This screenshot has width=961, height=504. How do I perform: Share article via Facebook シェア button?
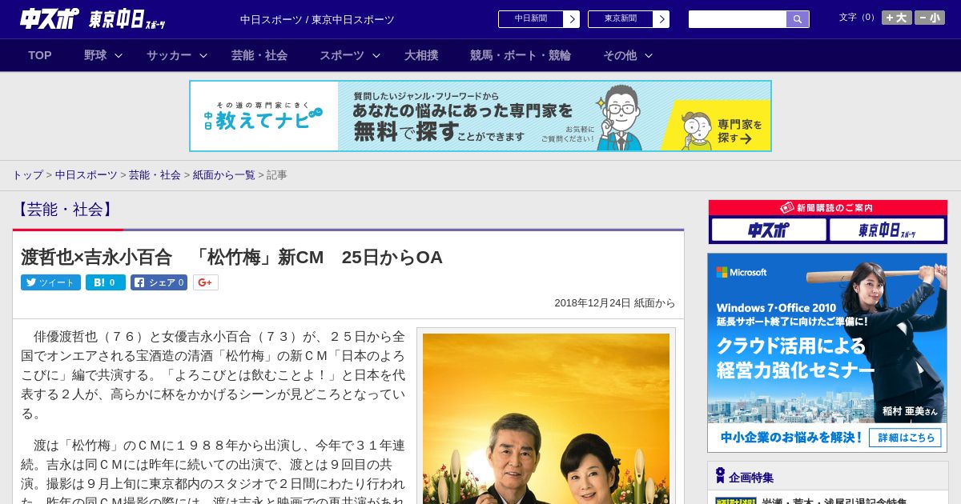(x=159, y=282)
